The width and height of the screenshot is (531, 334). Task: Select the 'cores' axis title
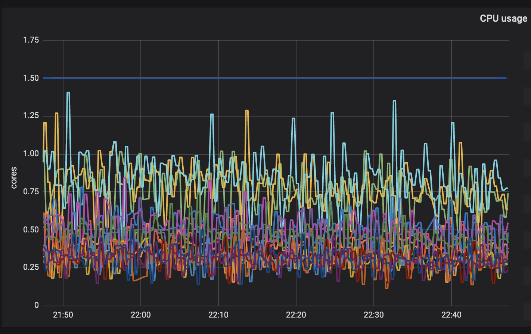click(x=14, y=178)
